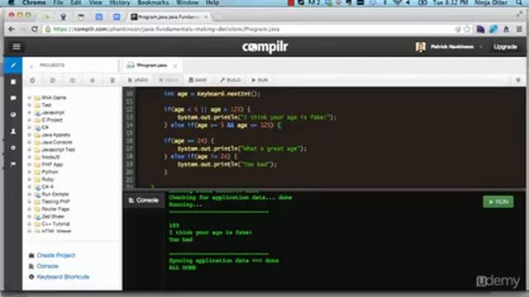Open the Bookmarks menu in menu bar
Image resolution: width=529 pixels, height=297 pixels.
(x=153, y=2)
